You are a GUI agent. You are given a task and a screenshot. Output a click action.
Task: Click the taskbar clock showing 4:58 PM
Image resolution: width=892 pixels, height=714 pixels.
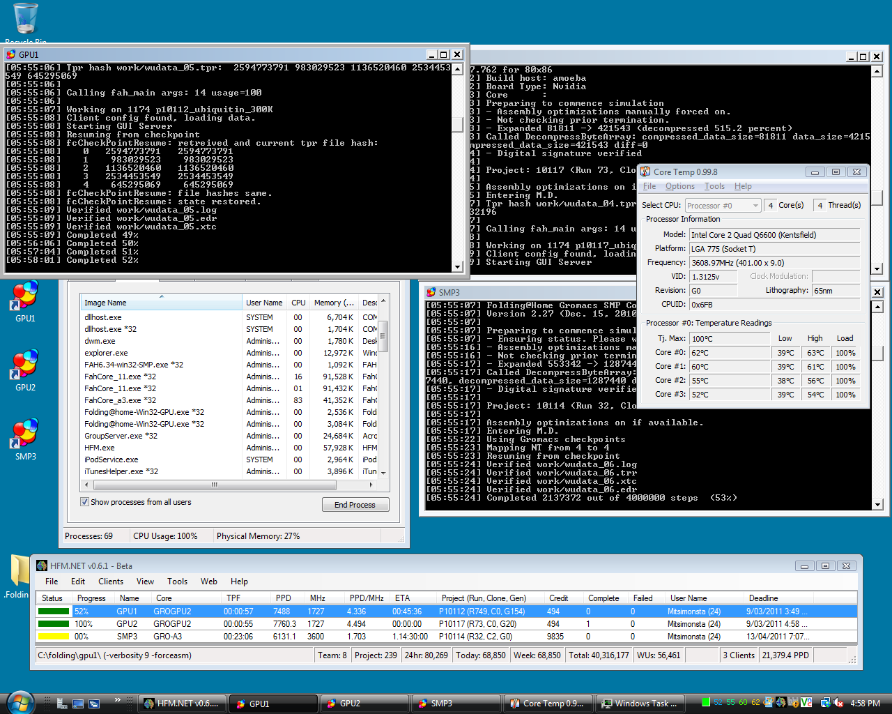(865, 704)
